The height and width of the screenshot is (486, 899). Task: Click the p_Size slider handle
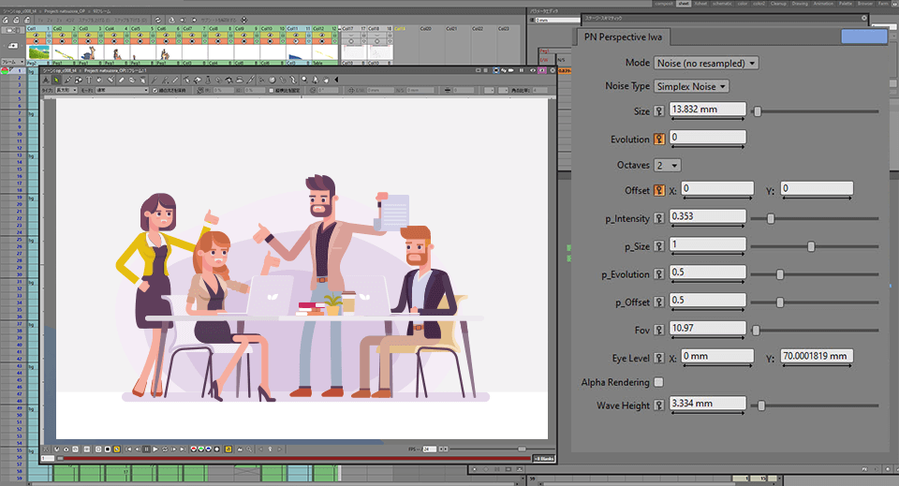point(811,246)
